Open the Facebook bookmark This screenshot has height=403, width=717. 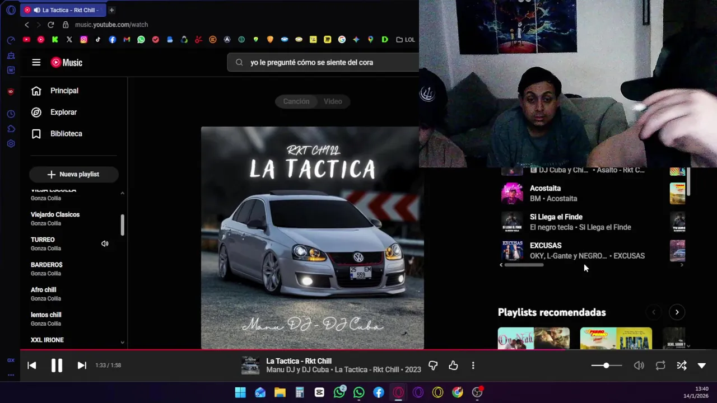(113, 40)
